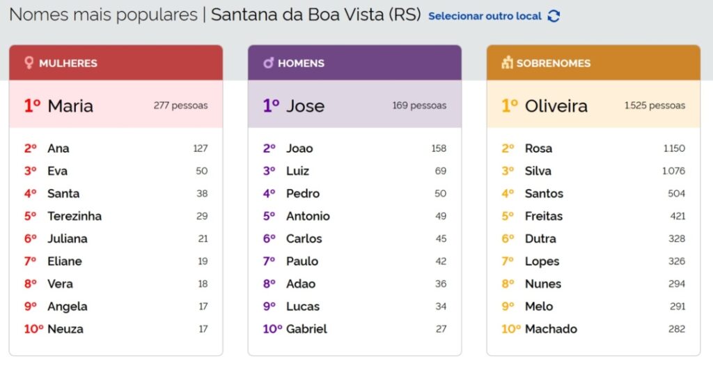Viewport: 713px width, 368px height.
Task: Click the top male name Jose
Action: [305, 106]
